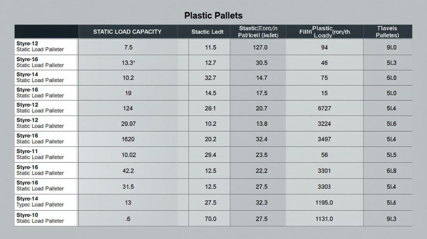Select the cell showing 3303
427x239 pixels.
point(324,186)
